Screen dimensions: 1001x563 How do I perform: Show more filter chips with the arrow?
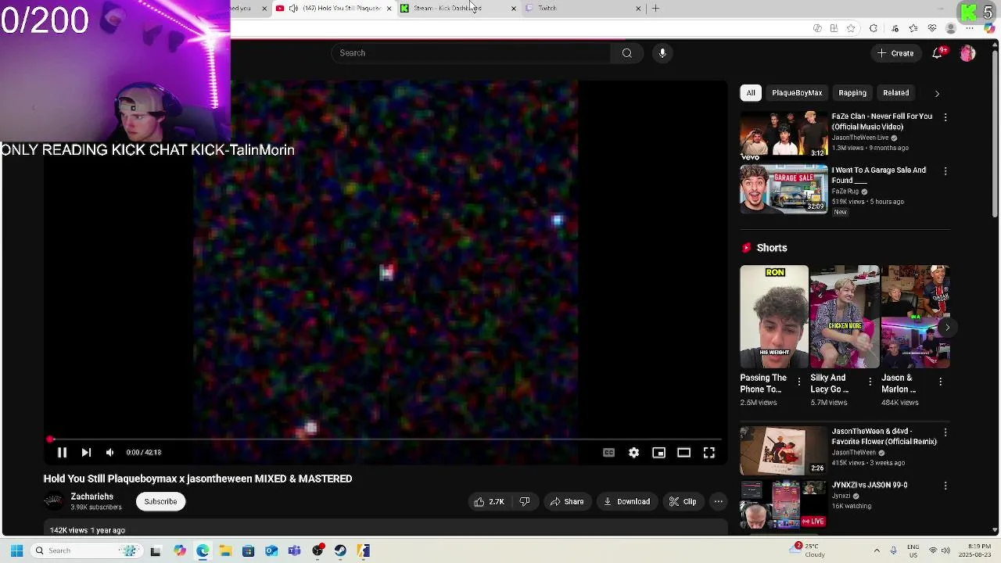(937, 93)
